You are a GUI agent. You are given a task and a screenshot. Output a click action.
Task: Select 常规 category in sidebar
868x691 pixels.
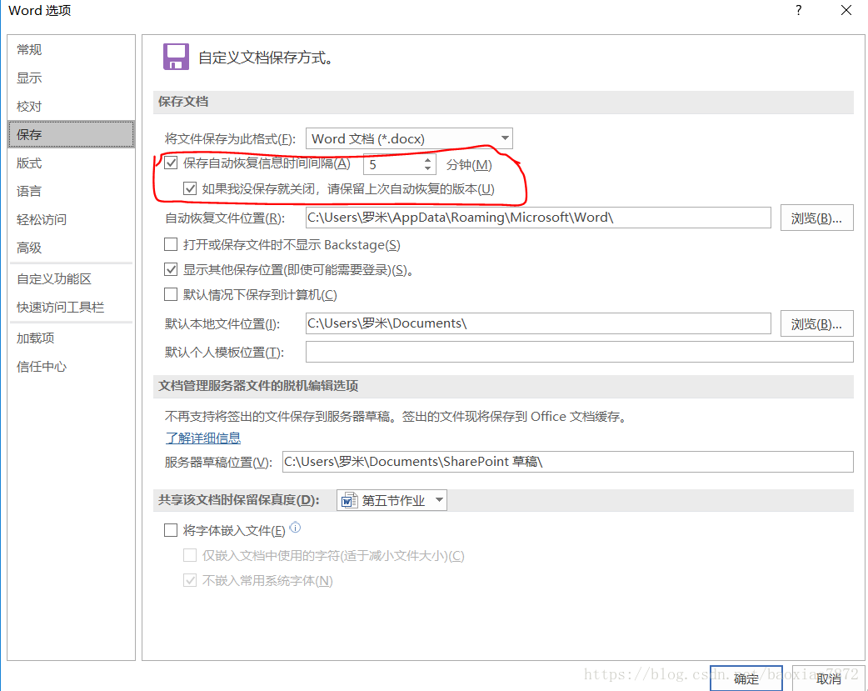coord(71,49)
